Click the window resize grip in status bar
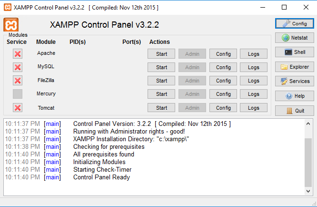Viewport: 317px width, 207px height. pyautogui.click(x=314, y=204)
